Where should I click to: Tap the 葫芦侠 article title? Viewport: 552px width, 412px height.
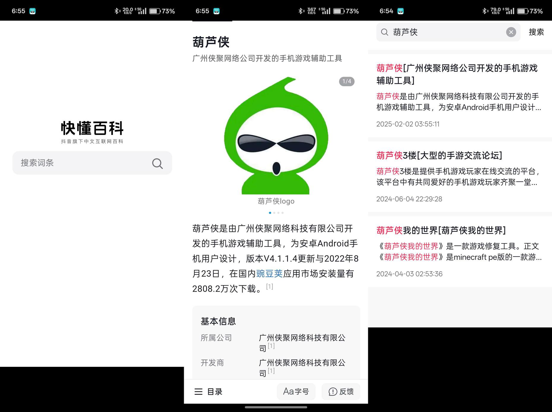211,42
